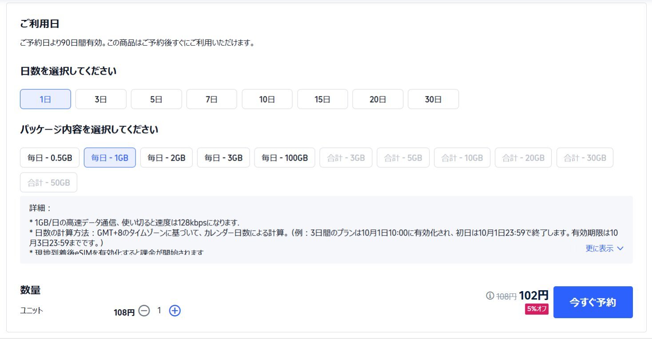
Task: Choose the 5日 duration option
Action: (x=156, y=99)
